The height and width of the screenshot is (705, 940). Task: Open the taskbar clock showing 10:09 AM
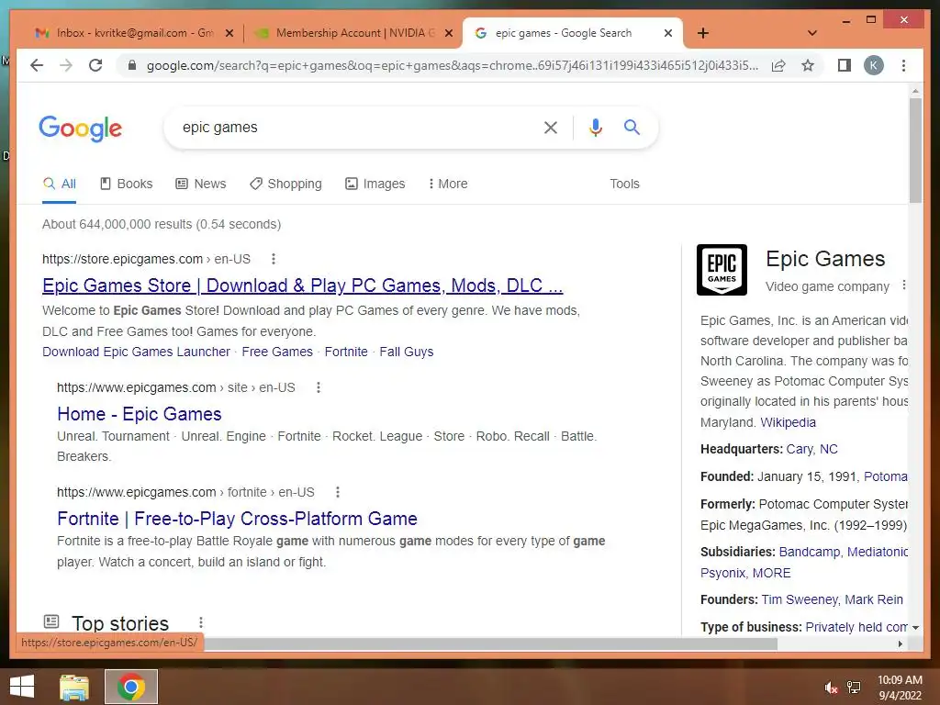tap(900, 688)
